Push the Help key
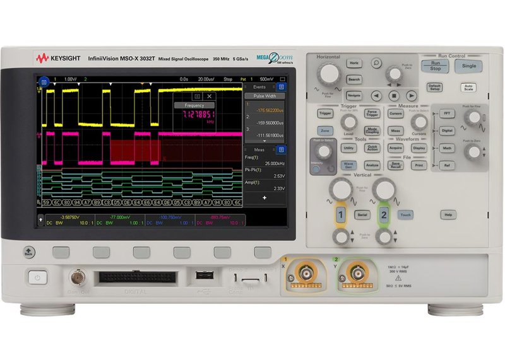 (x=448, y=215)
